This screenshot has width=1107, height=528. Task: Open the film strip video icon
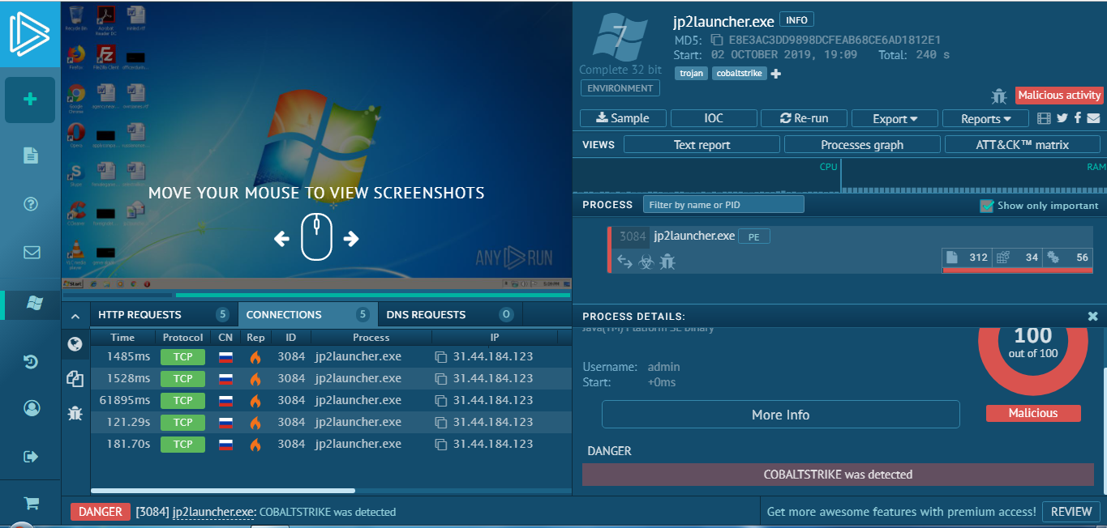tap(1045, 118)
